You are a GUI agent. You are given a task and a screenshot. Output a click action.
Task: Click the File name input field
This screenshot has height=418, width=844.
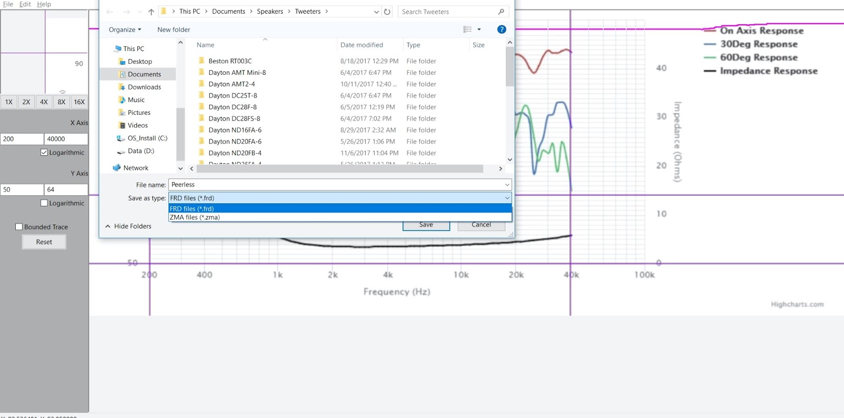337,185
